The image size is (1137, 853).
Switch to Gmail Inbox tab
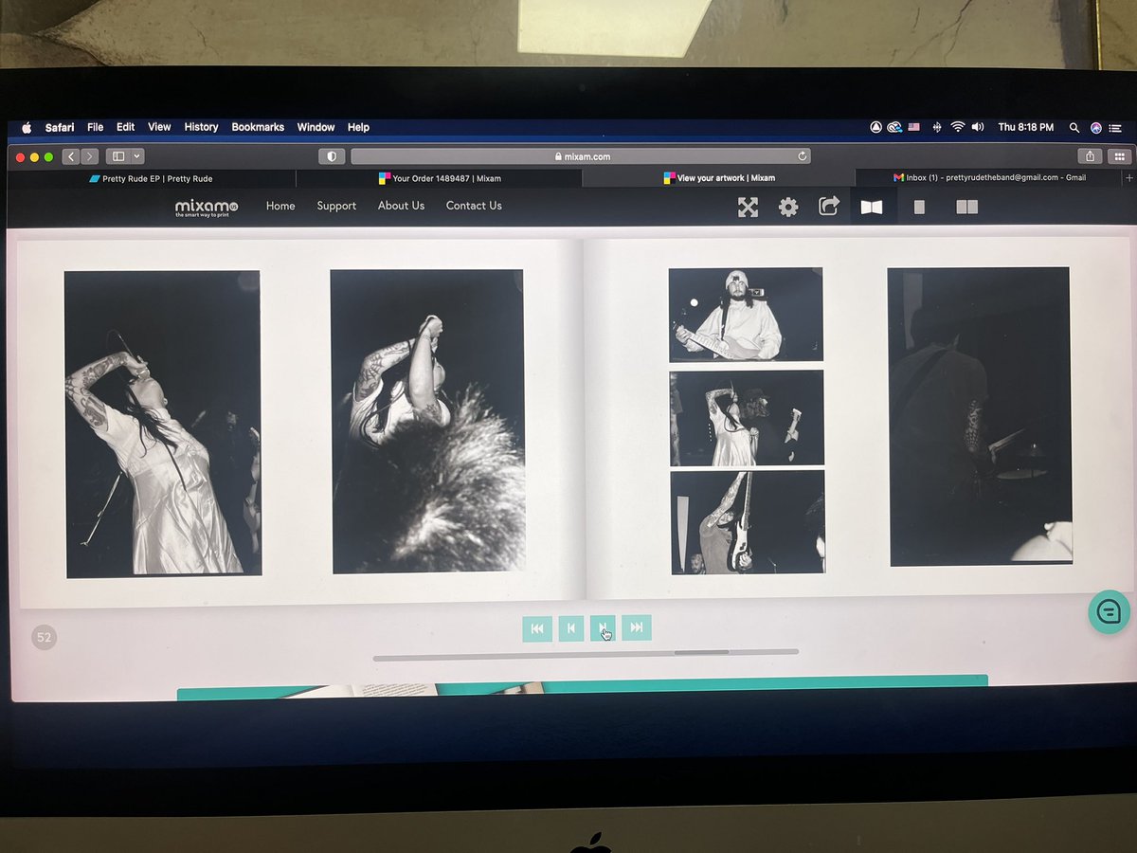(x=988, y=177)
